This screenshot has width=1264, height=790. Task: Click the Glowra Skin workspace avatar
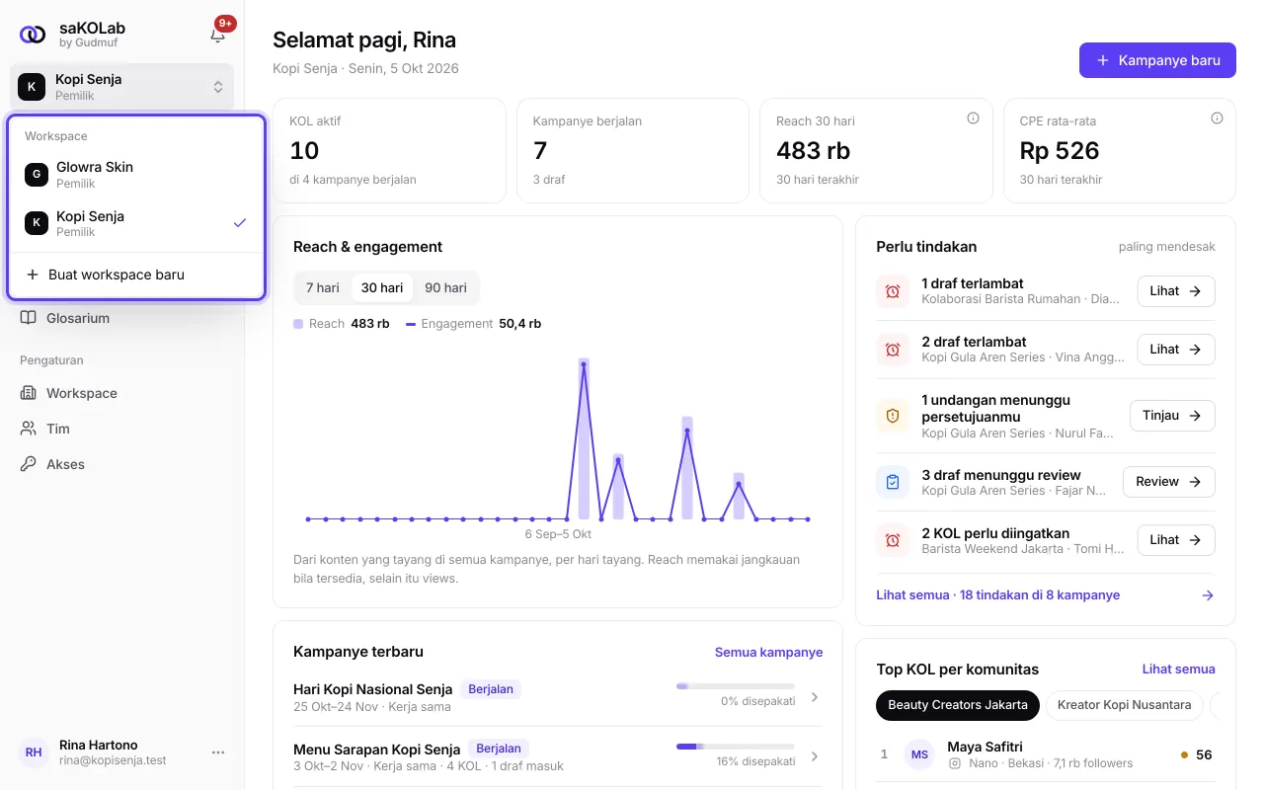coord(37,175)
